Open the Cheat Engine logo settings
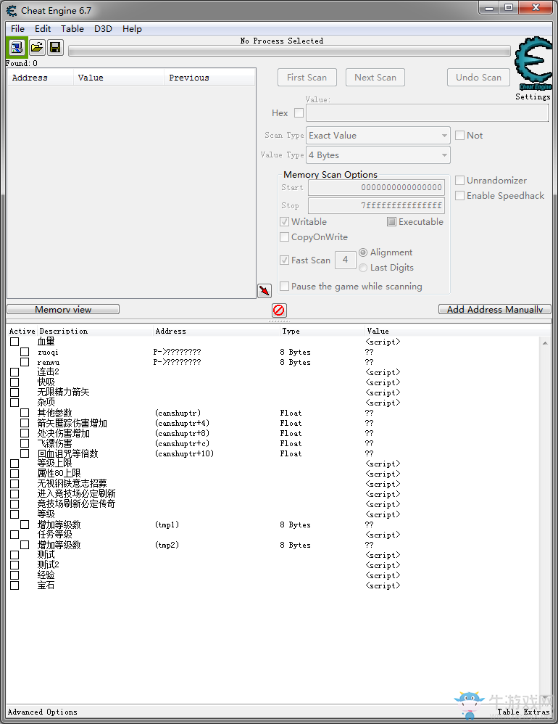This screenshot has height=724, width=558. click(533, 64)
